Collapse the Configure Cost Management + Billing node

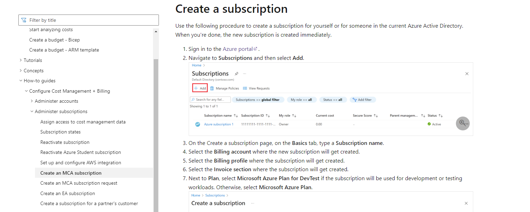tap(26, 91)
